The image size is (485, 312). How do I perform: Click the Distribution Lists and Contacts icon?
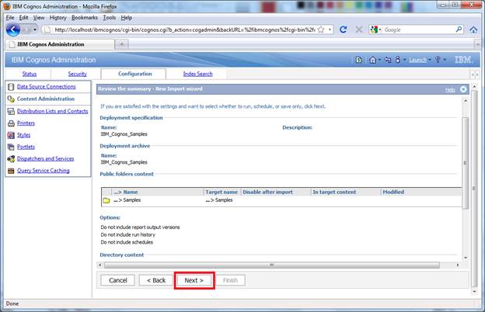(11, 111)
